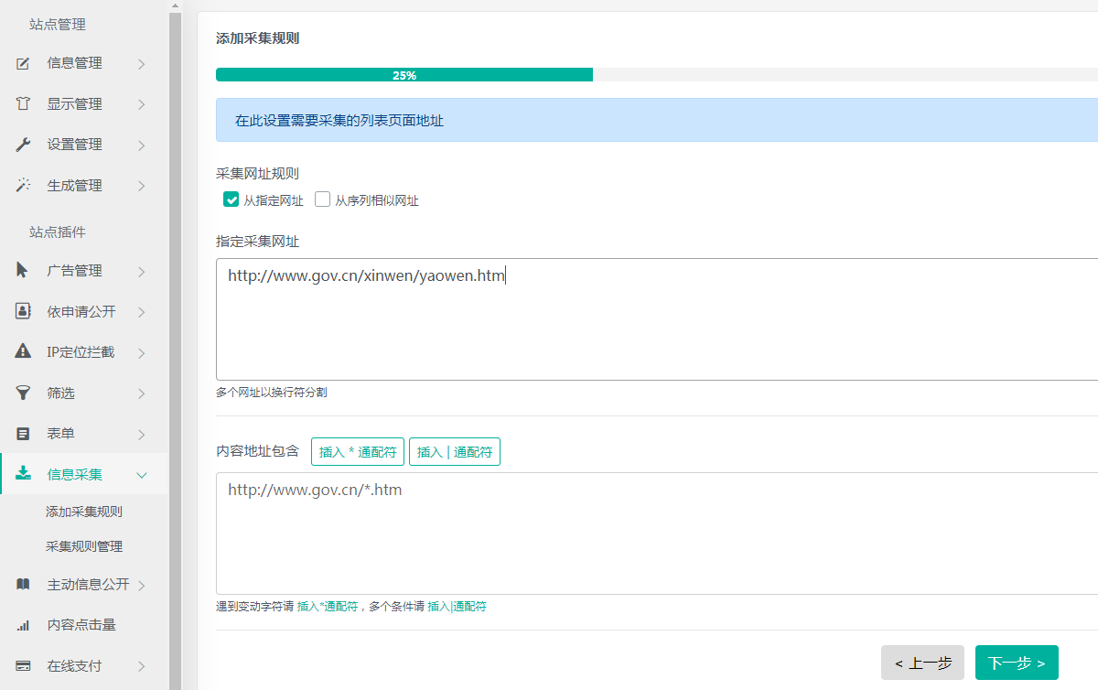This screenshot has height=690, width=1098.
Task: Click the warning triangle icon beside IP定位拦截
Action: coord(24,352)
